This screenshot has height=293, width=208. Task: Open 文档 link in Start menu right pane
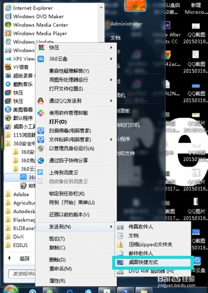click(x=115, y=38)
